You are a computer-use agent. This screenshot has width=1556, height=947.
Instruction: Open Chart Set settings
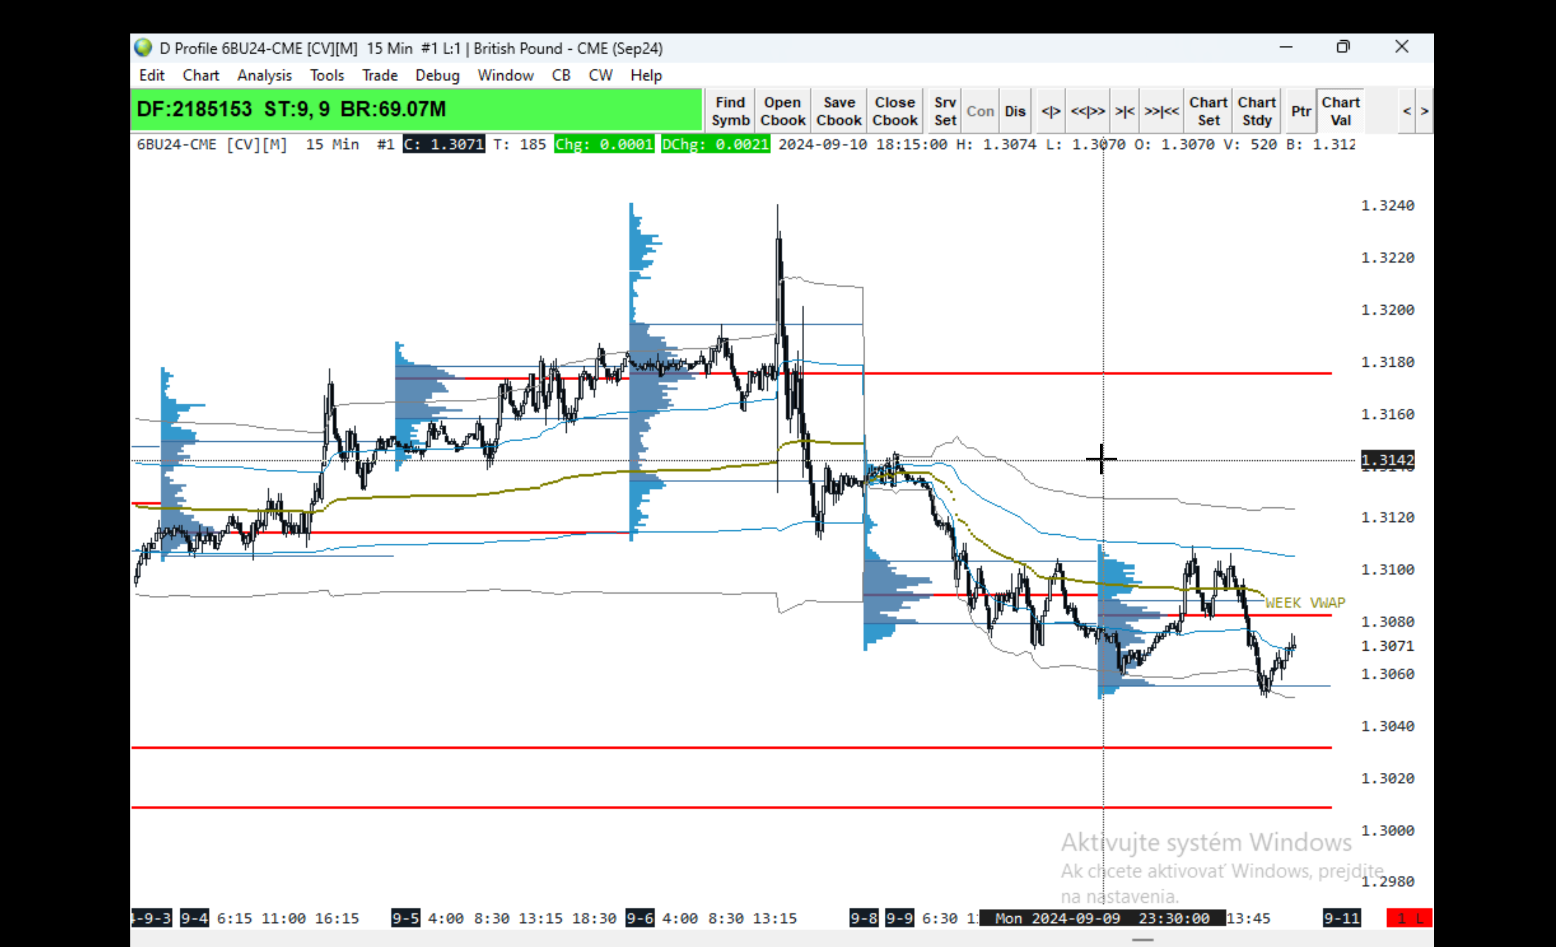click(x=1208, y=111)
